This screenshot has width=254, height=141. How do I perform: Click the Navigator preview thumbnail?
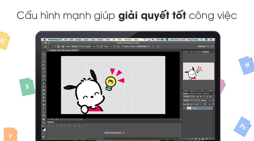point(198,71)
